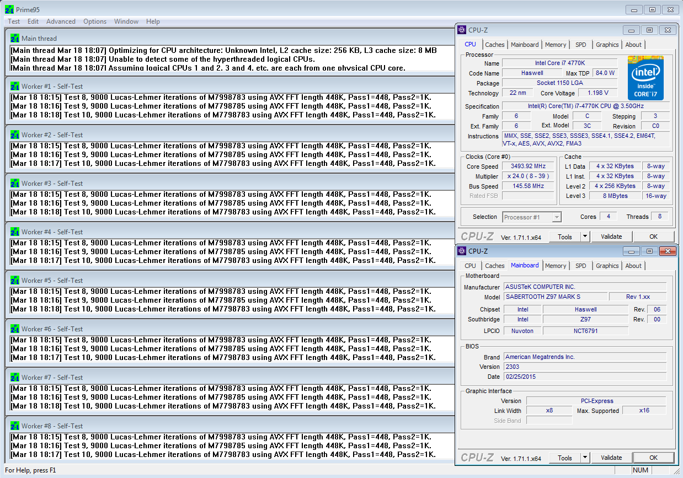Close the bottom CPU-Z Mainboard window
683x478 pixels.
coord(668,251)
